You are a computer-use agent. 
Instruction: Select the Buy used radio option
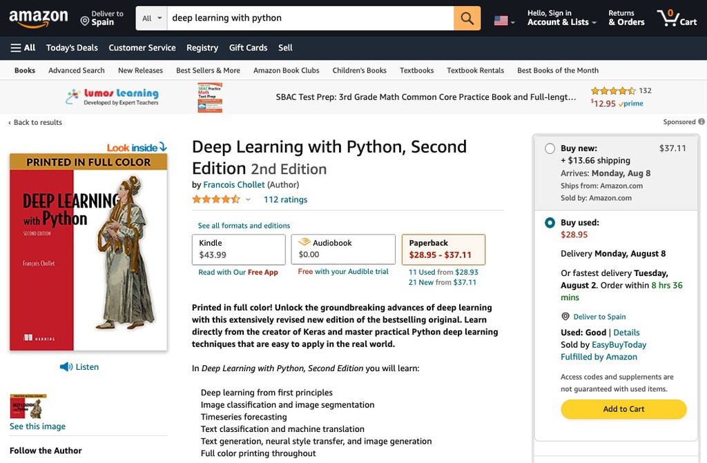(550, 223)
